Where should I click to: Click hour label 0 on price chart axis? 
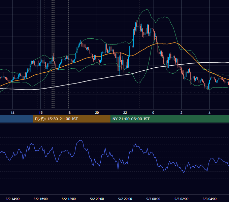coord(153,113)
